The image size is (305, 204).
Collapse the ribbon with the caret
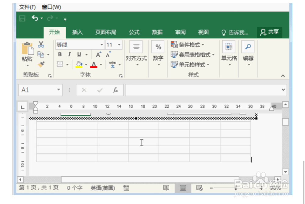tap(283, 76)
